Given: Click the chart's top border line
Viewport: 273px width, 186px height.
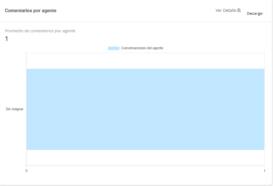Looking at the screenshot, I should 145,53.
